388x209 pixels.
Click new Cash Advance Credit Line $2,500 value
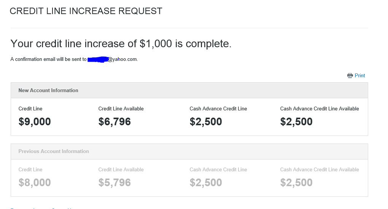tap(206, 122)
